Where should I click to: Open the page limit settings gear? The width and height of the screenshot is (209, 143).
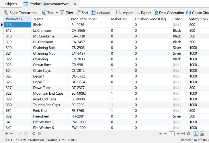(188, 134)
